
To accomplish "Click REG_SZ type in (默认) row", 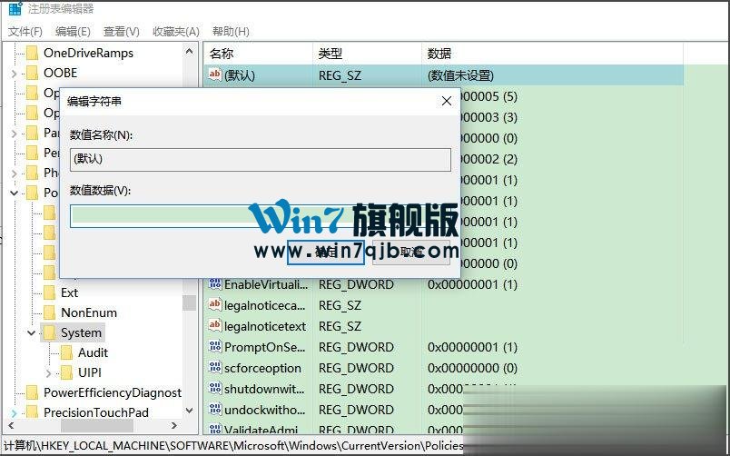I will coord(340,75).
